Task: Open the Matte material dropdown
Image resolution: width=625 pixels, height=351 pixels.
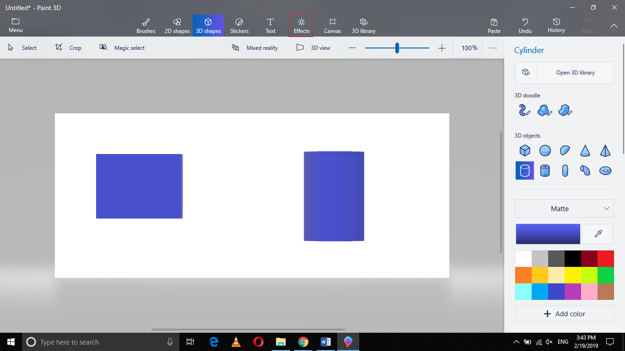Action: 564,208
